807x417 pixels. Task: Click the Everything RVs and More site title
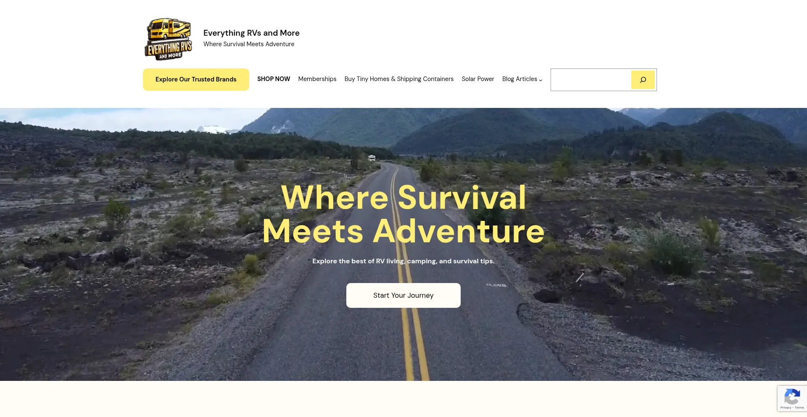click(x=251, y=33)
